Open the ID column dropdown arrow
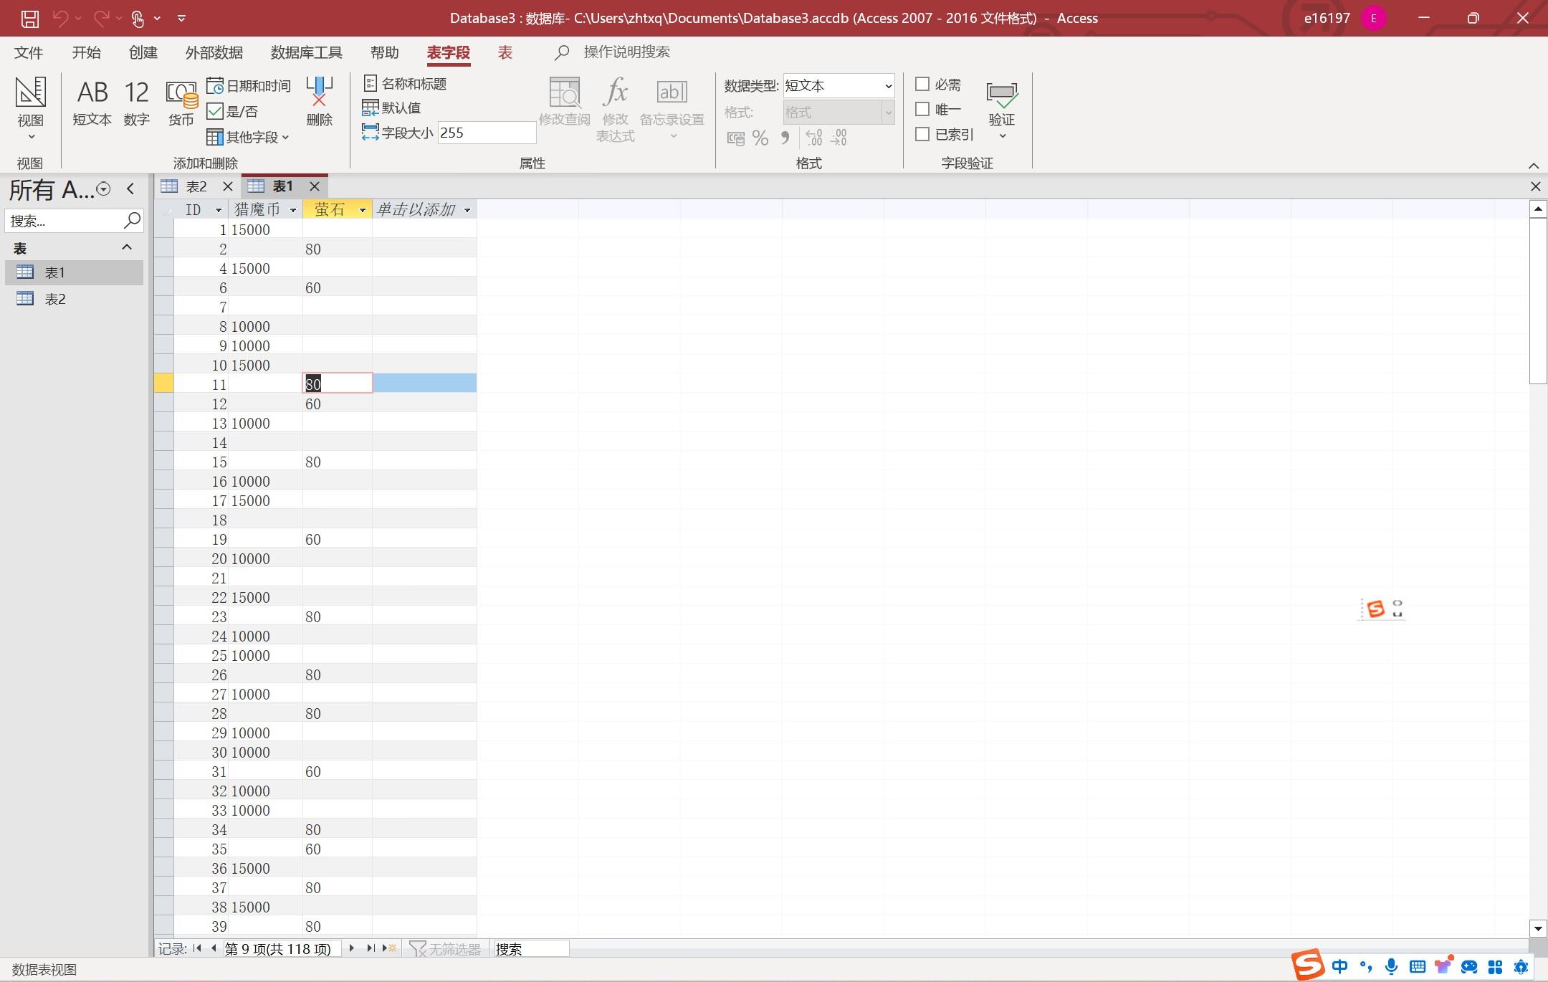Viewport: 1548px width, 982px height. (x=219, y=210)
